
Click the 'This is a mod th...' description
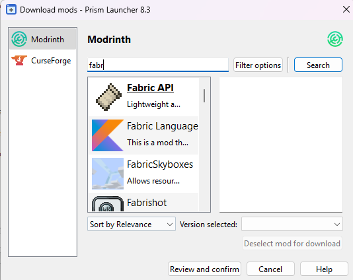coord(157,143)
